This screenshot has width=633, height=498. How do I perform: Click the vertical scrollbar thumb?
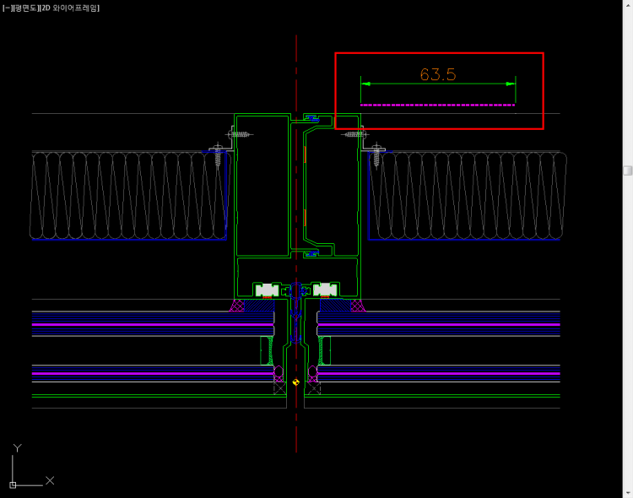tap(627, 171)
